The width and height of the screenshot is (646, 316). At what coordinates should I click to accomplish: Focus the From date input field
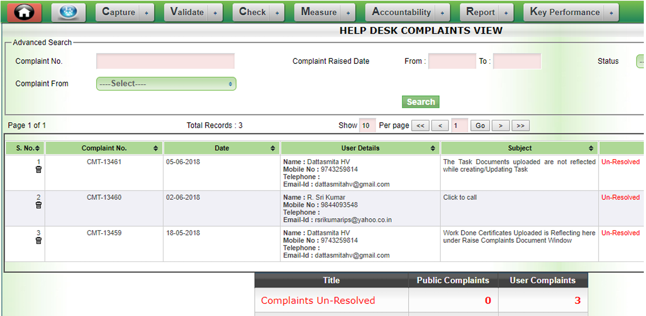[452, 61]
